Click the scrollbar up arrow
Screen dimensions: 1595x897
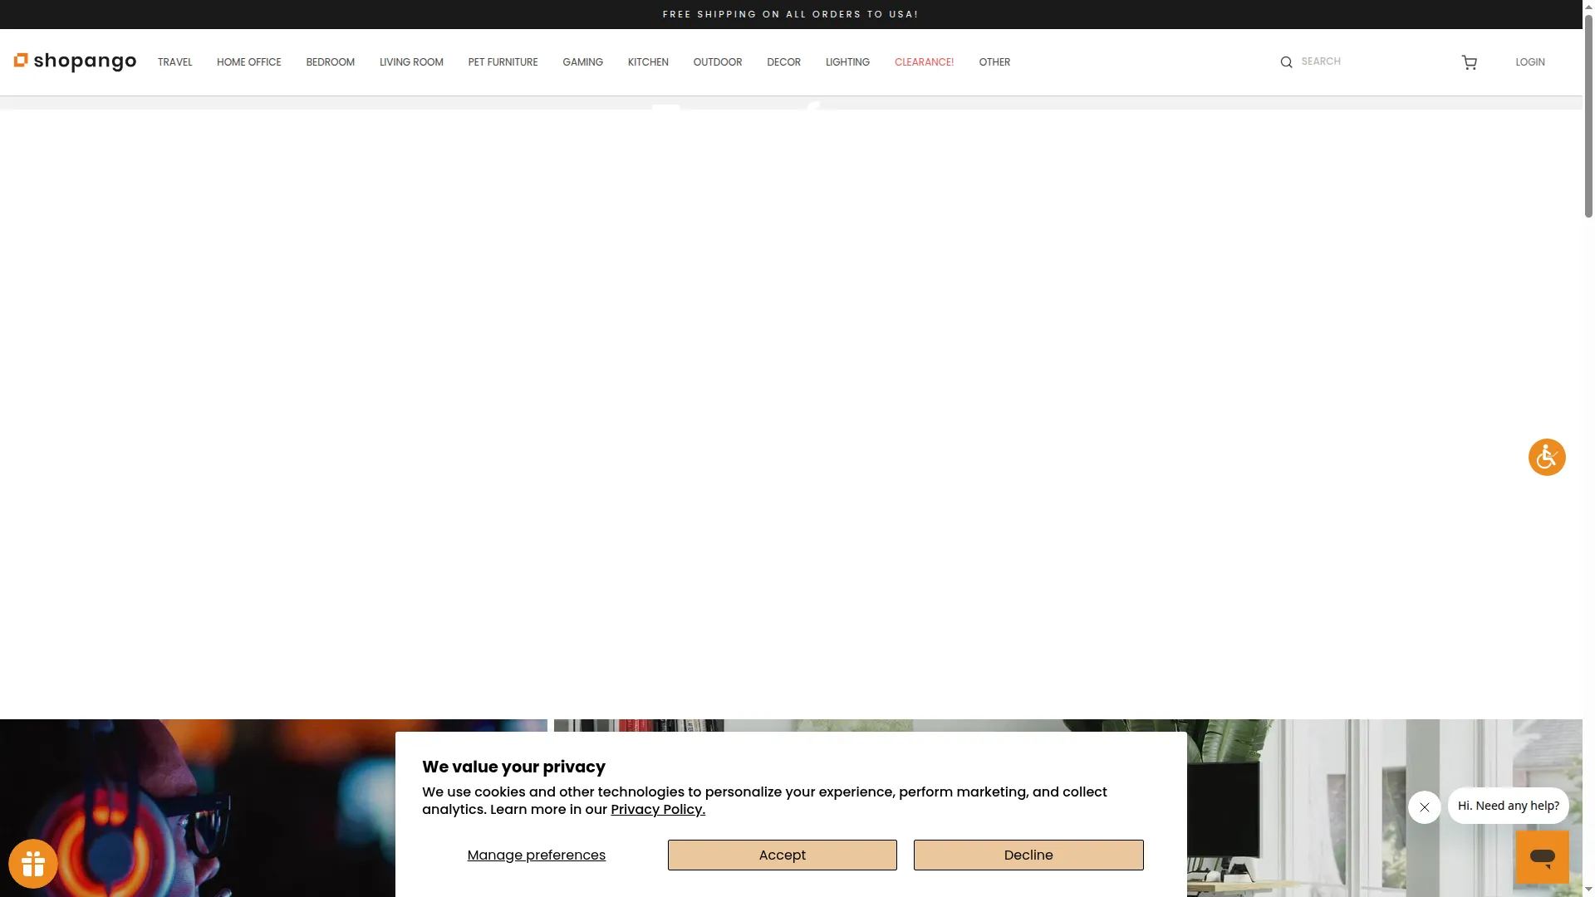(1588, 7)
